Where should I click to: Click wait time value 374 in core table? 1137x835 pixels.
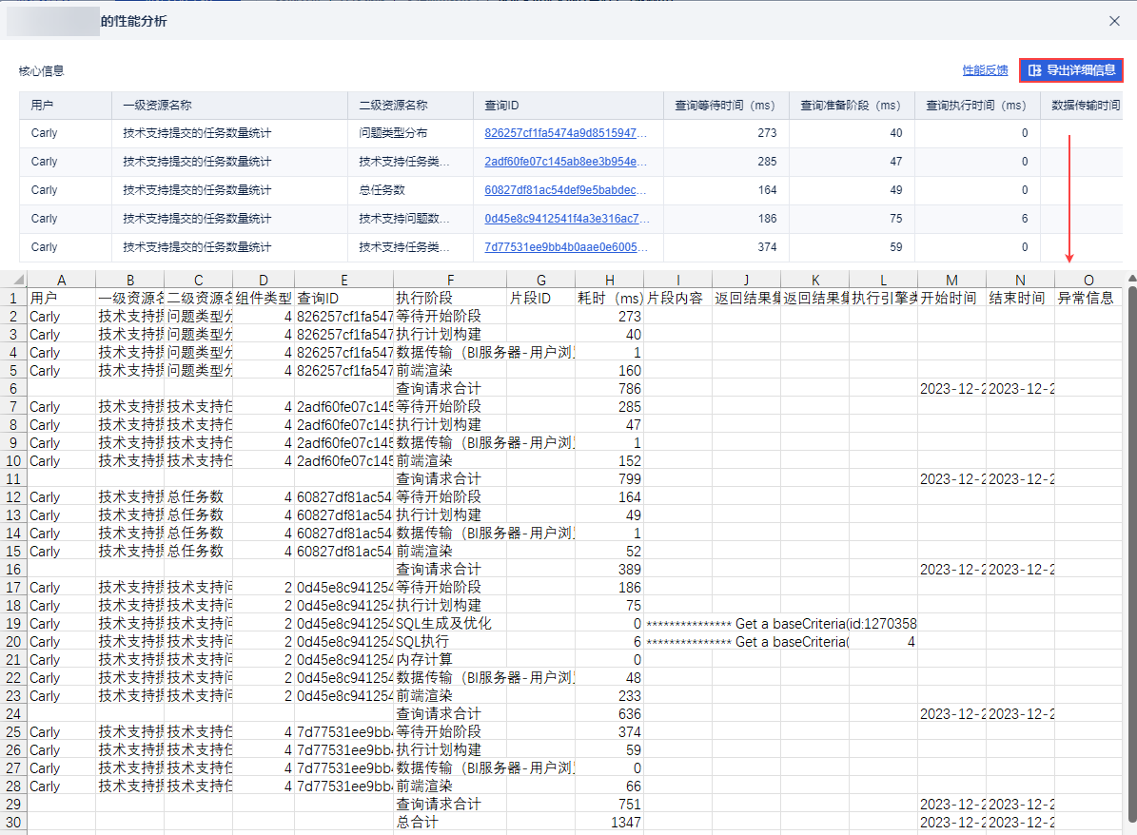point(767,247)
